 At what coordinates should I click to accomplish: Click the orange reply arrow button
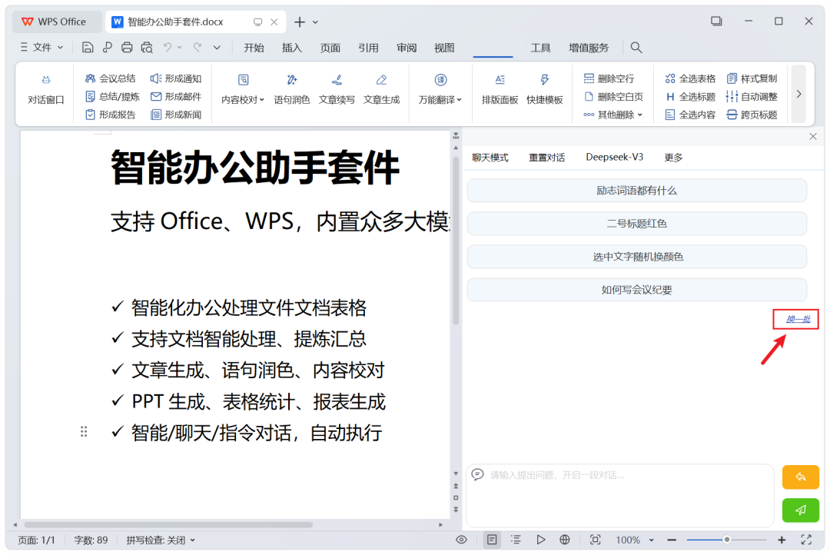[800, 477]
